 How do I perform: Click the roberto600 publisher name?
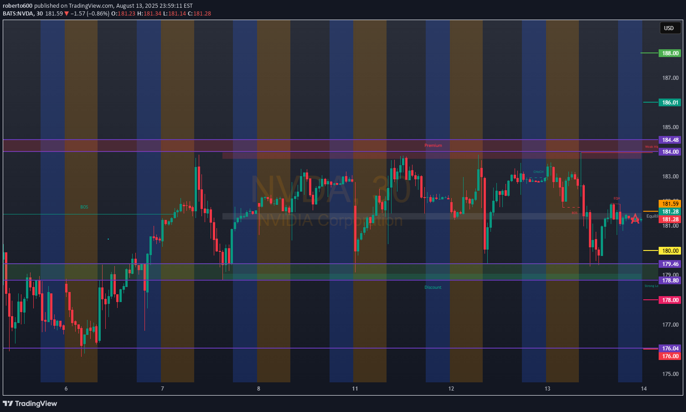(x=17, y=6)
